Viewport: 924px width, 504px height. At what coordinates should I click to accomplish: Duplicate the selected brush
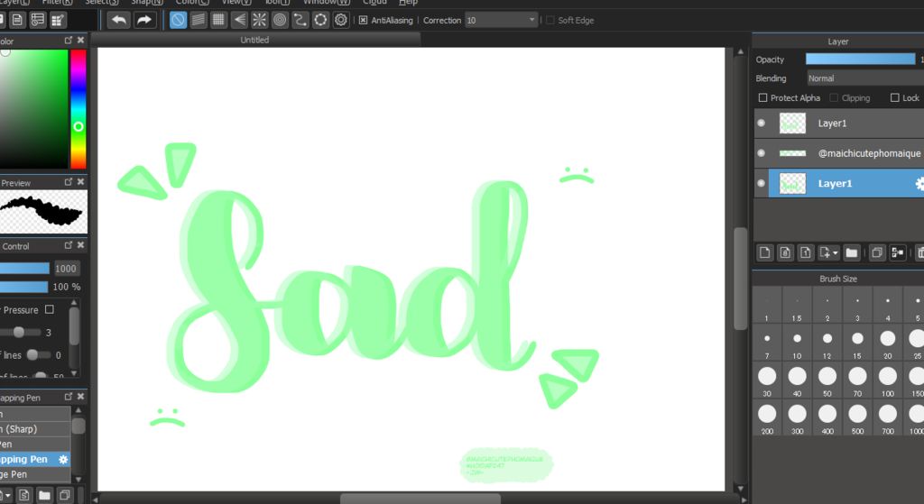(65, 495)
